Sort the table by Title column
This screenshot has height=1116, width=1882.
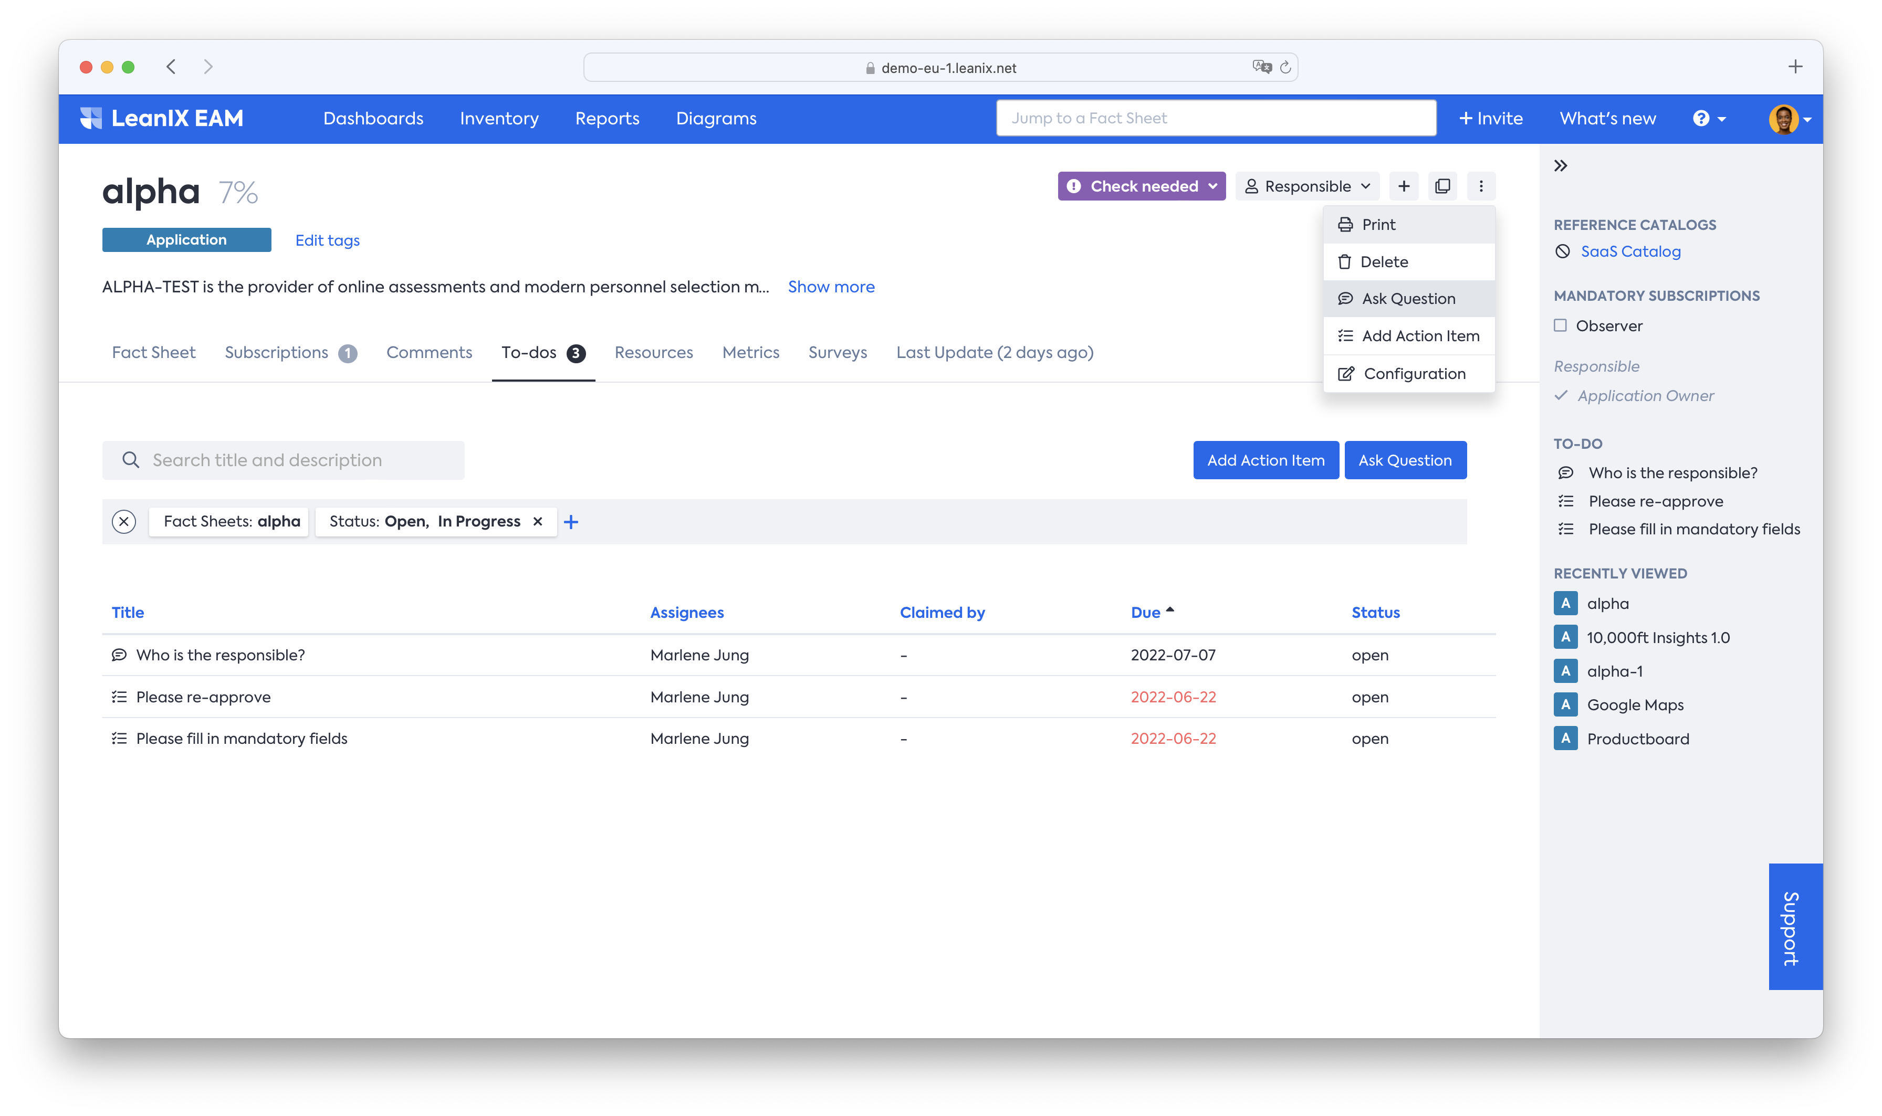128,612
